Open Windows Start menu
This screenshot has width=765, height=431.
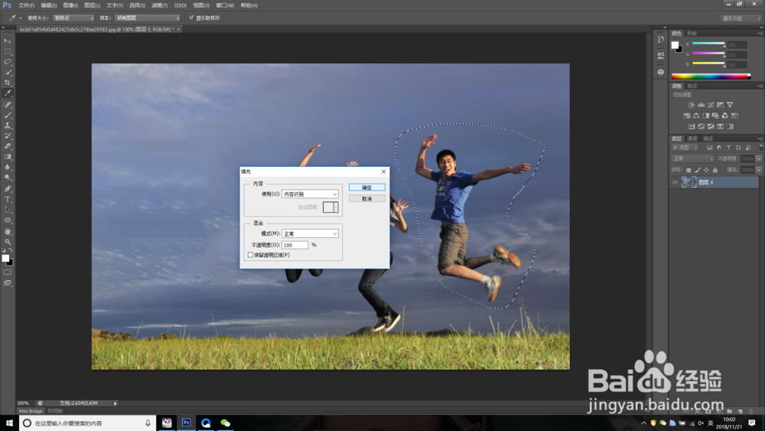[x=9, y=423]
